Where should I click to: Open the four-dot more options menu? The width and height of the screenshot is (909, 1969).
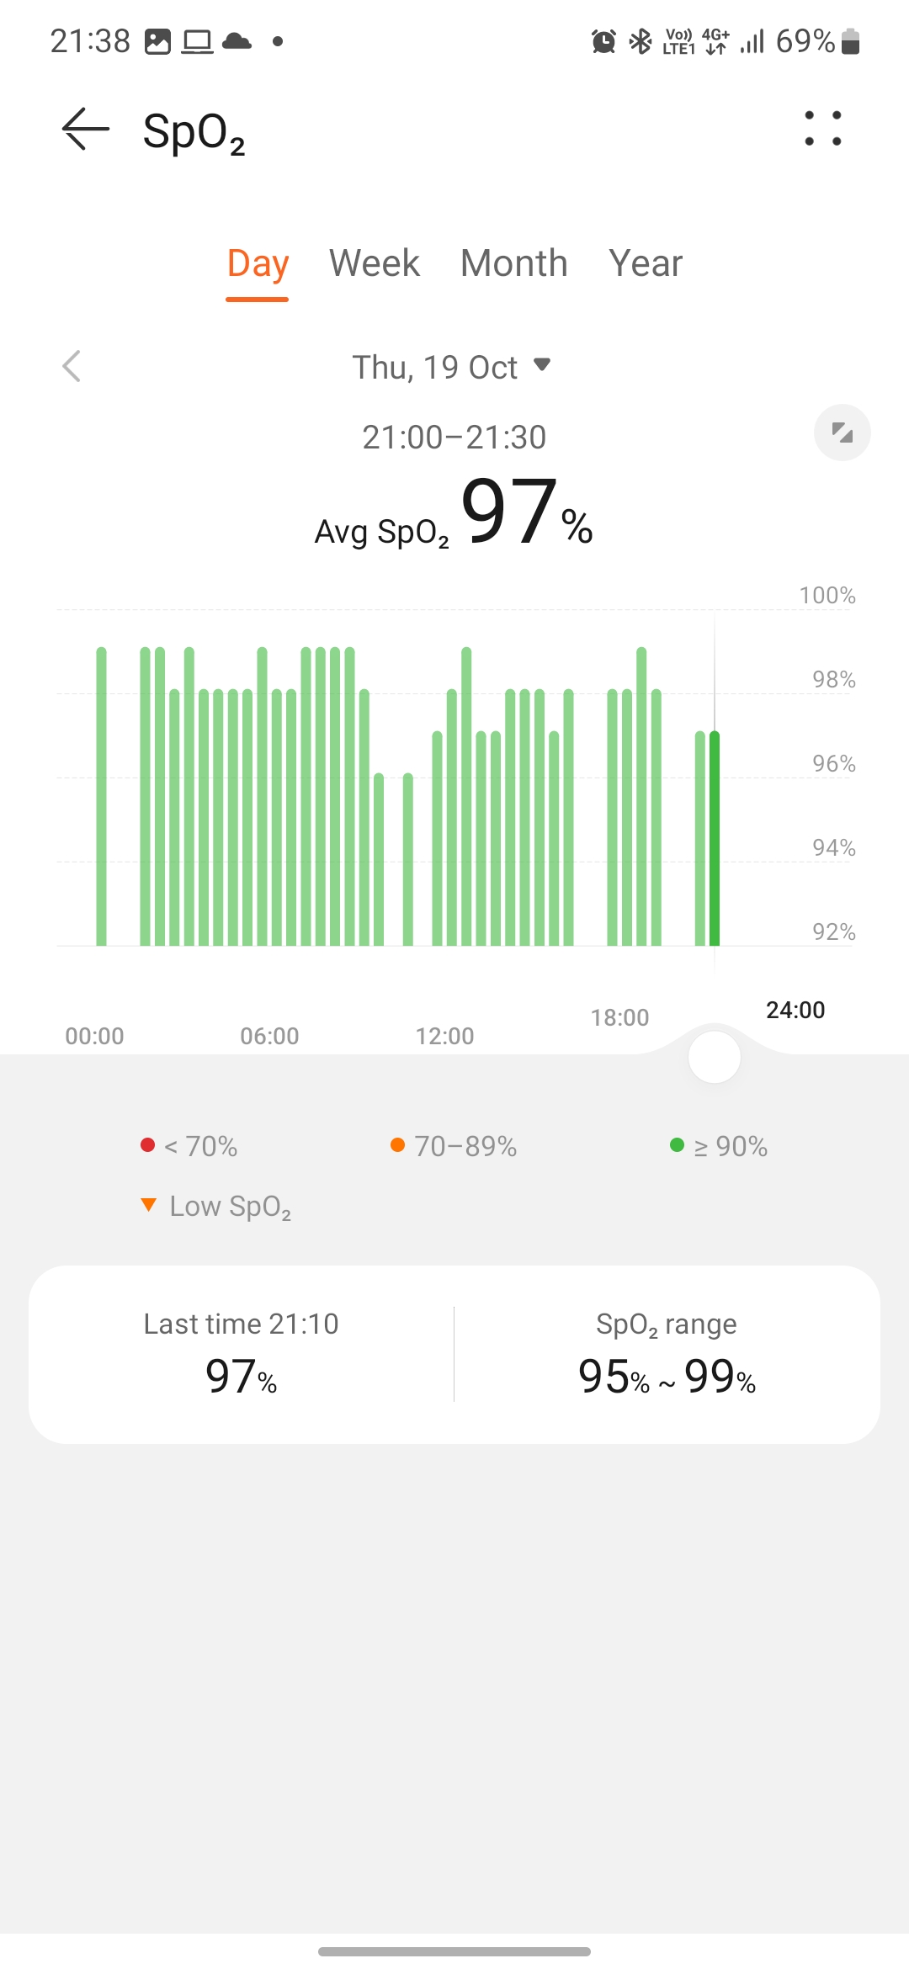click(x=822, y=129)
